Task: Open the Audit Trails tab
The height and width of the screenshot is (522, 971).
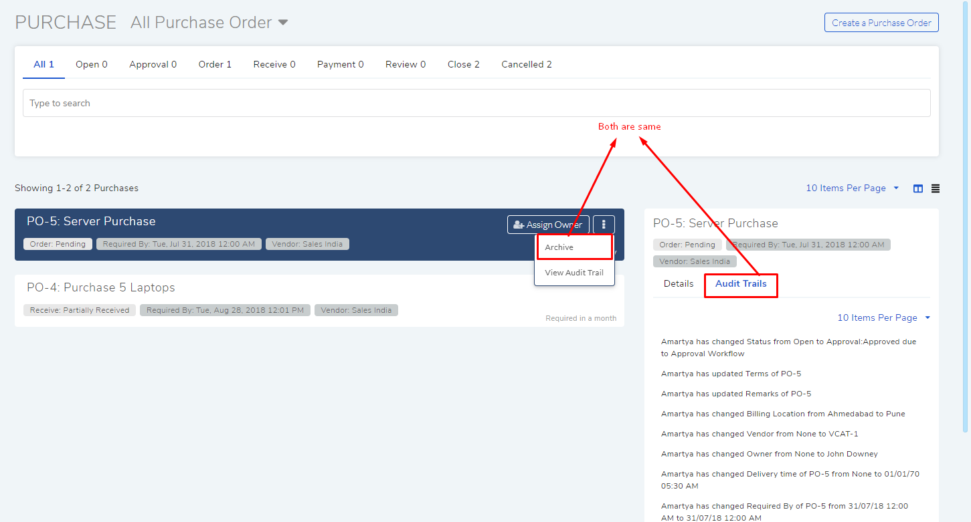Action: pos(741,284)
